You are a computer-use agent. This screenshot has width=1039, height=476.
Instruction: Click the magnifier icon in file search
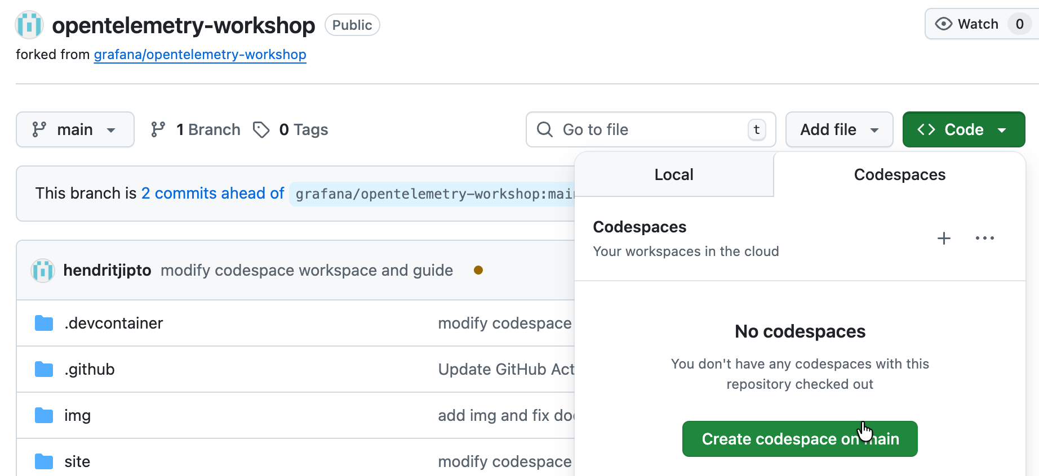tap(545, 130)
